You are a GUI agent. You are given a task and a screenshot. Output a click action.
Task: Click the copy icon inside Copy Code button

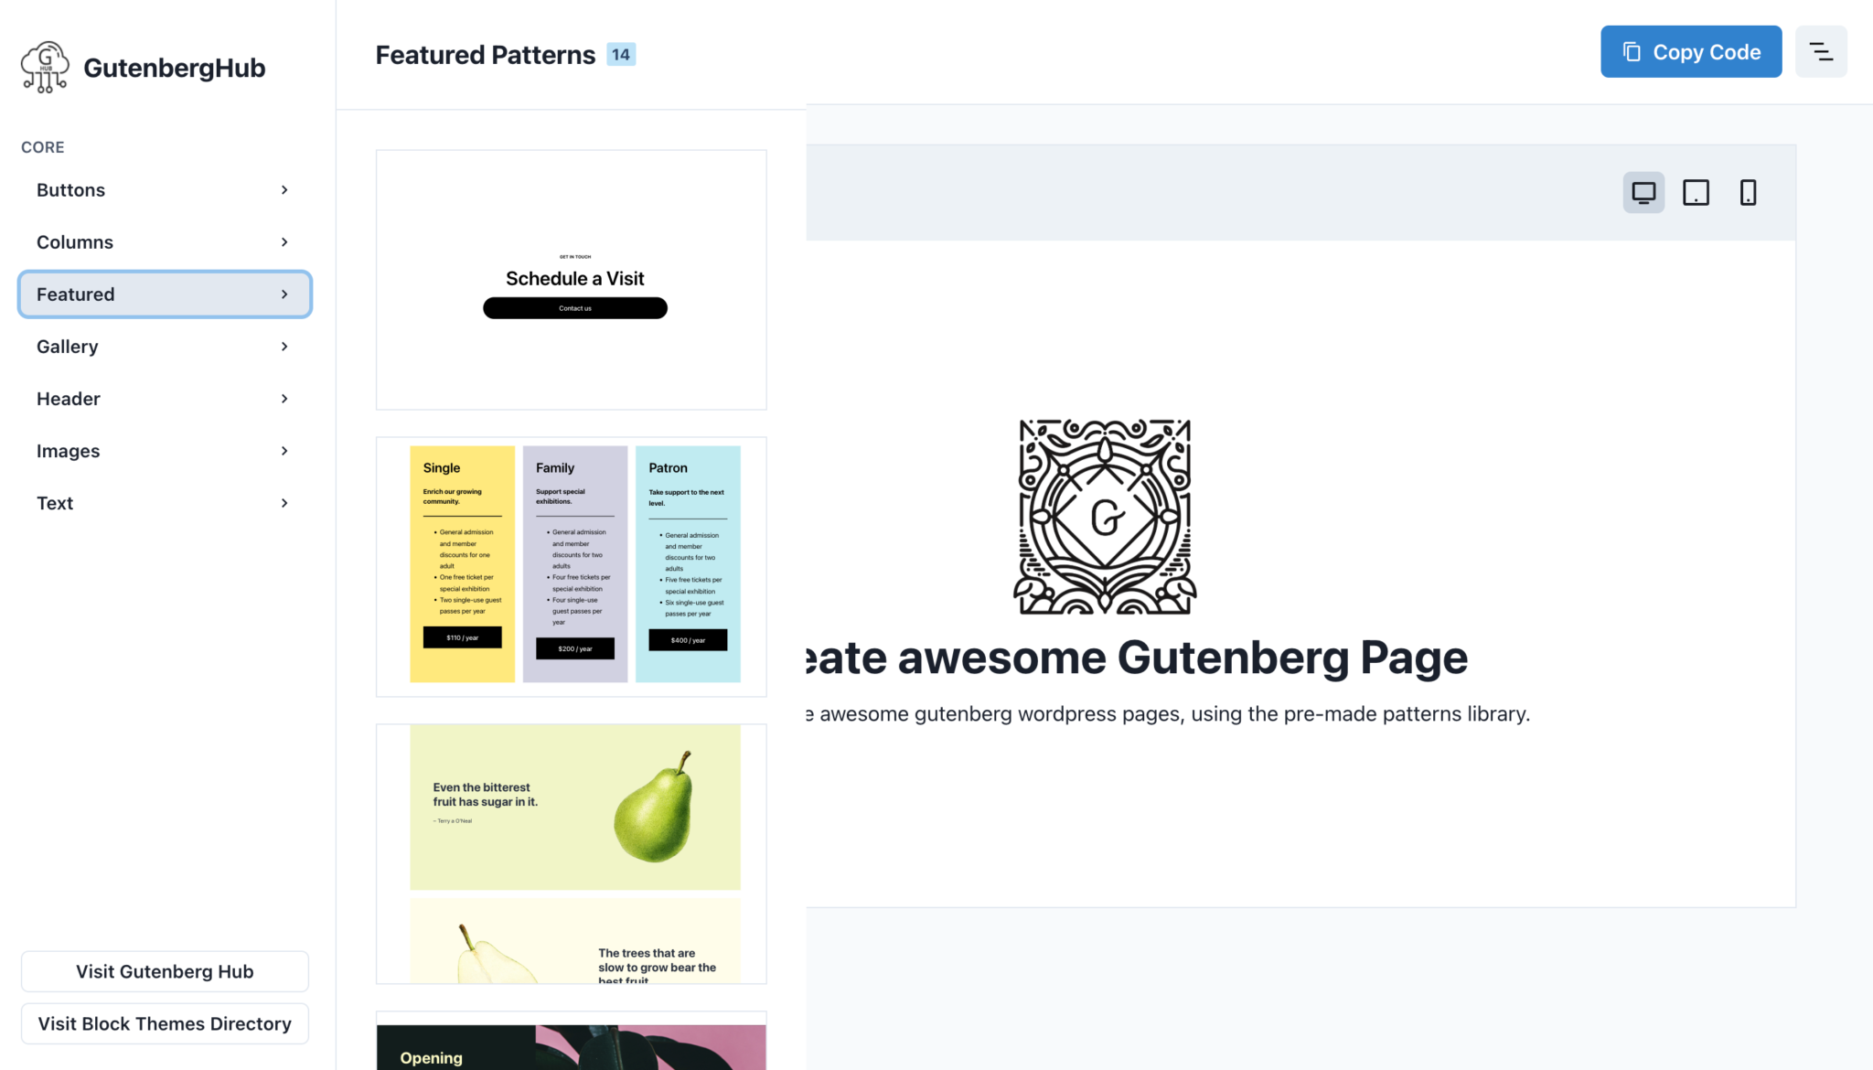click(x=1632, y=52)
